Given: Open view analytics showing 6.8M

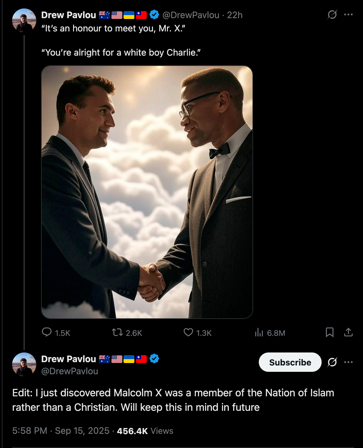Looking at the screenshot, I should (259, 333).
